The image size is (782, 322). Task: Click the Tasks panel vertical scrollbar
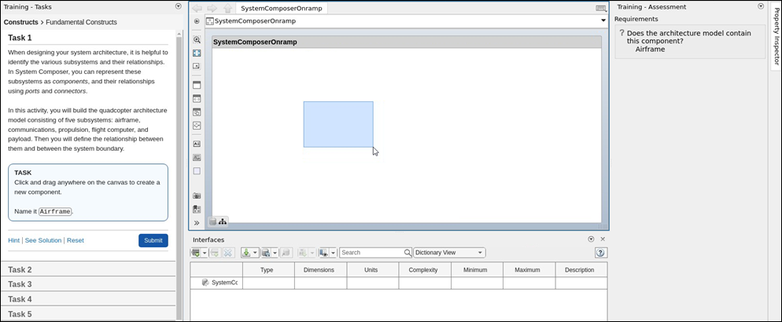pyautogui.click(x=179, y=175)
